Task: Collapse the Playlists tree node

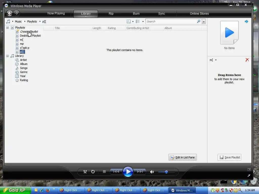Action: click(7, 28)
